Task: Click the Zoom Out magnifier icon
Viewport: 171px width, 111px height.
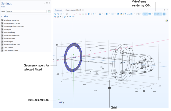Action: [x=58, y=14]
